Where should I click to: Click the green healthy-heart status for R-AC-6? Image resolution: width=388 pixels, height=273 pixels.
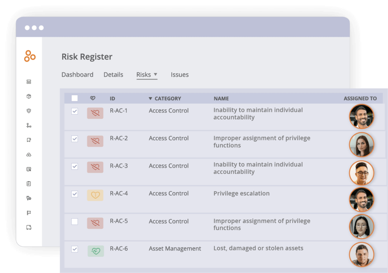[96, 251]
